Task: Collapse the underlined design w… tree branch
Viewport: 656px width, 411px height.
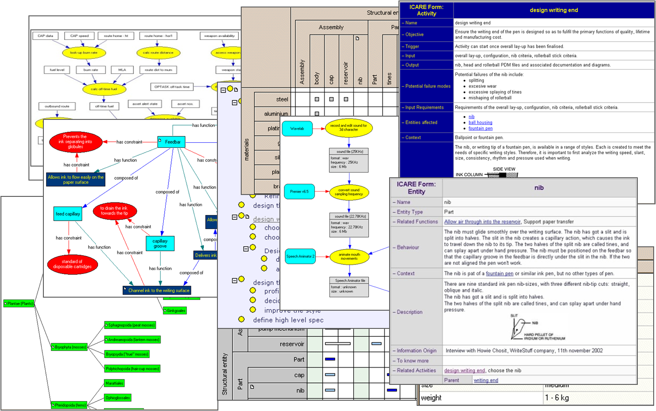Action: pos(235,217)
